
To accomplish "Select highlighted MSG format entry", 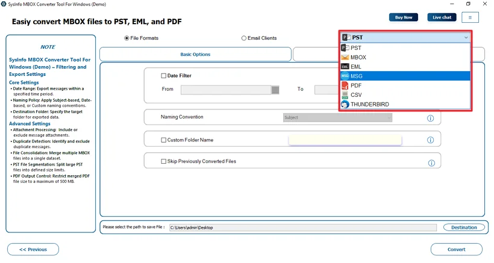I will [x=405, y=76].
